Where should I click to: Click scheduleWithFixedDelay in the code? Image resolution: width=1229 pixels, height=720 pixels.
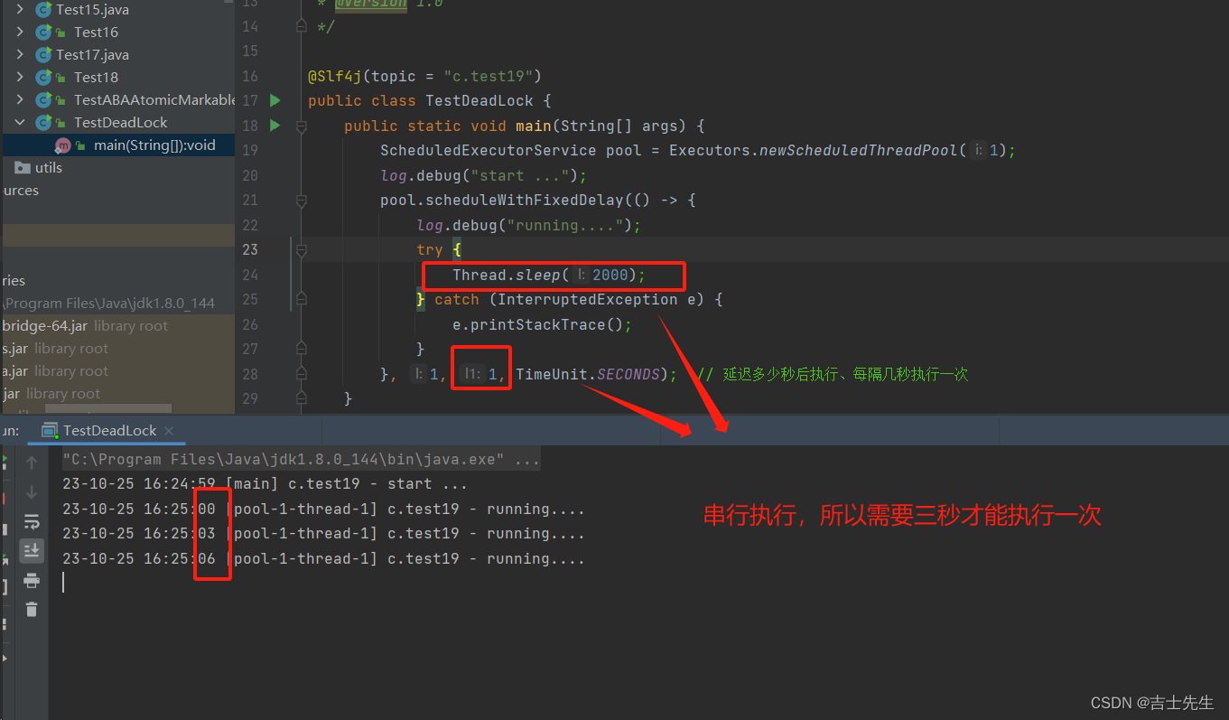[519, 201]
